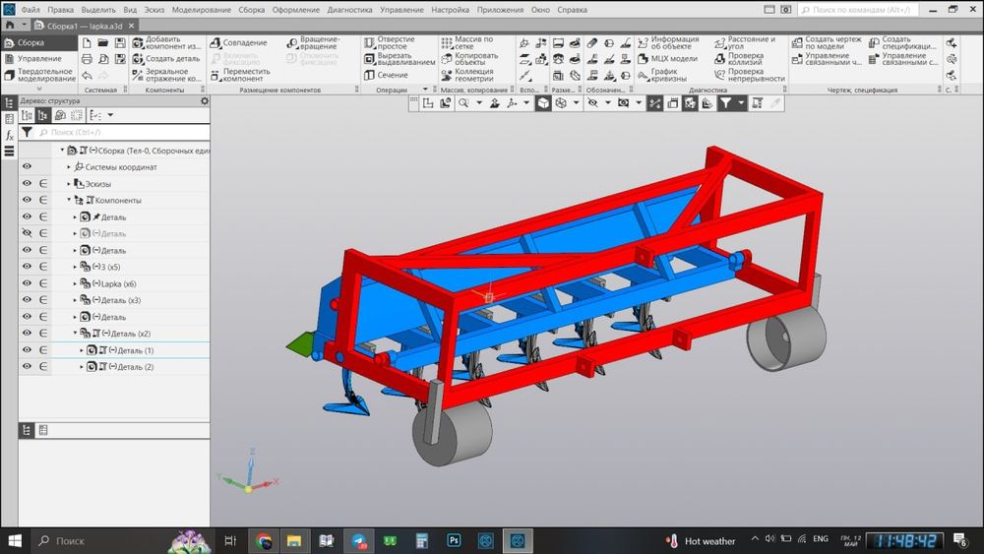Click Создать чертеж по модели

(x=826, y=42)
